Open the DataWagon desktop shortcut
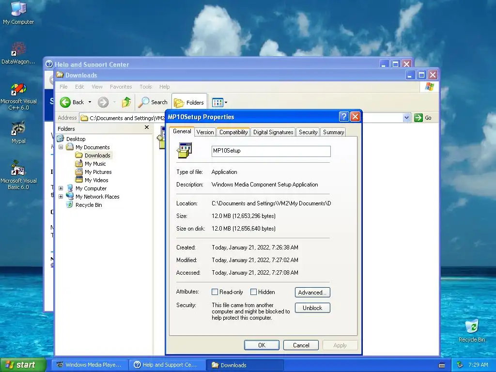 tap(18, 53)
